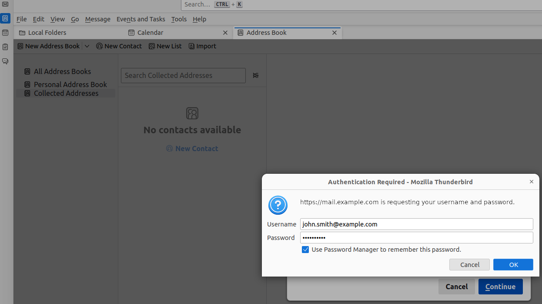Viewport: 542px width, 304px height.
Task: Open the Events and Tasks menu
Action: click(141, 19)
